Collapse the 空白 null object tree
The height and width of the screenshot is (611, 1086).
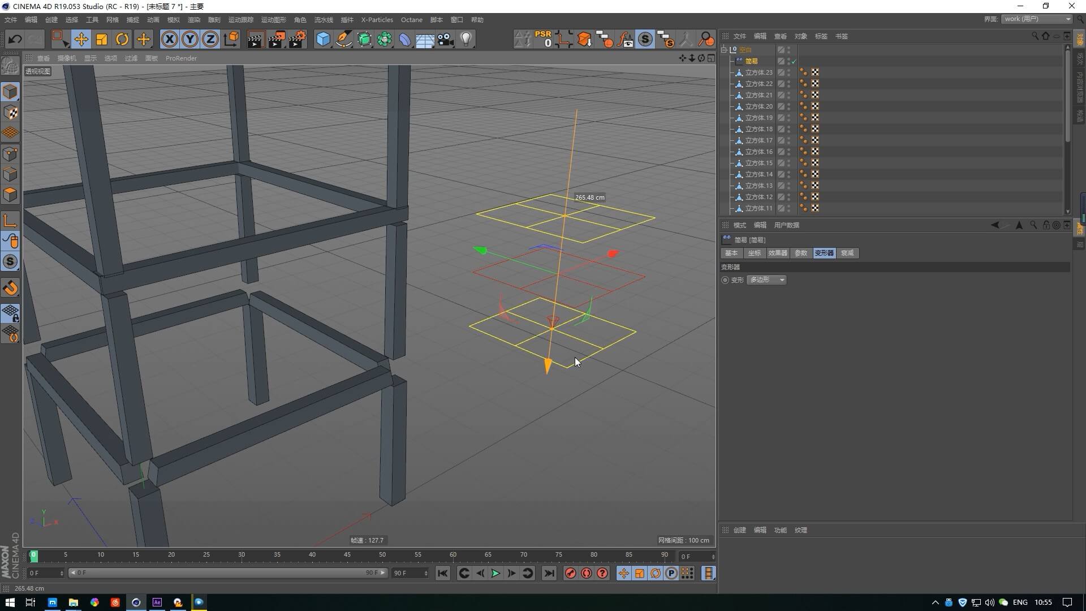click(724, 50)
